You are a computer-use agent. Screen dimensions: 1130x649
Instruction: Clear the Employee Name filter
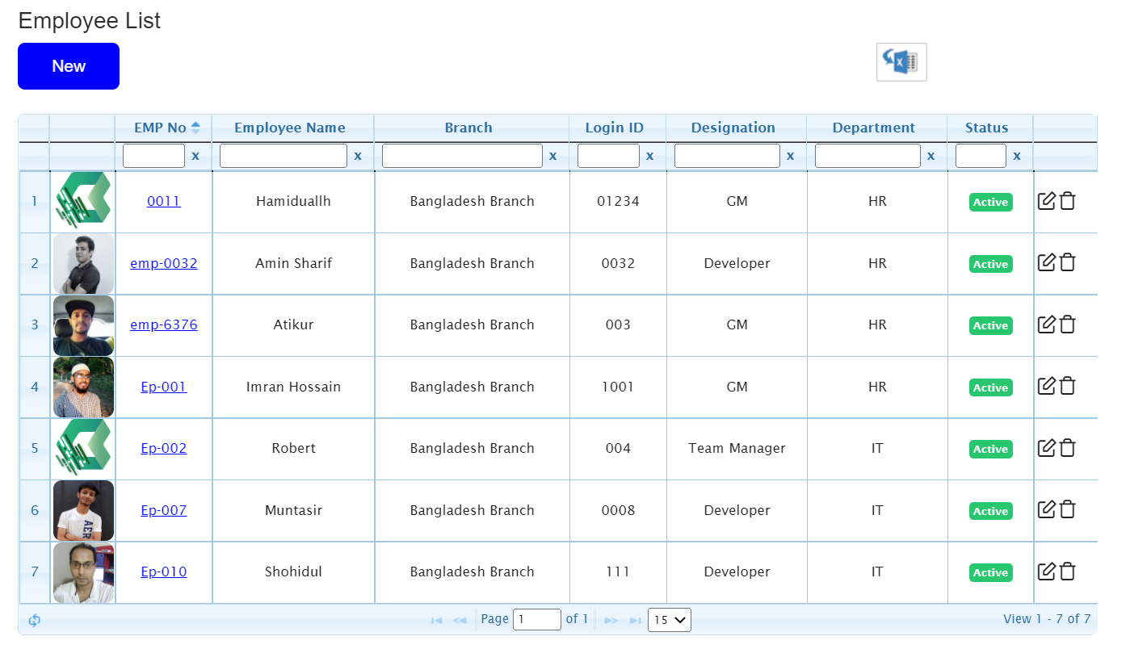(358, 156)
